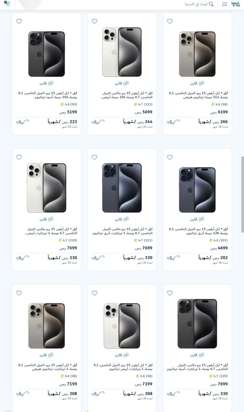The height and width of the screenshot is (412, 244).
Task: Favorite the 5199 black titanium iPhone with heart
Action: click(x=19, y=21)
